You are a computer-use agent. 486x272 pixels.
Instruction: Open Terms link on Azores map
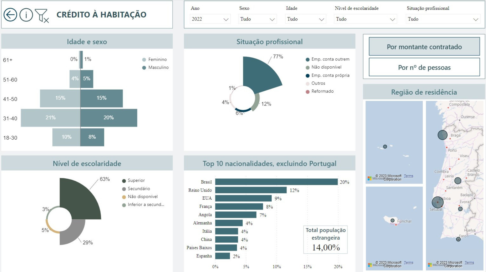408,176
